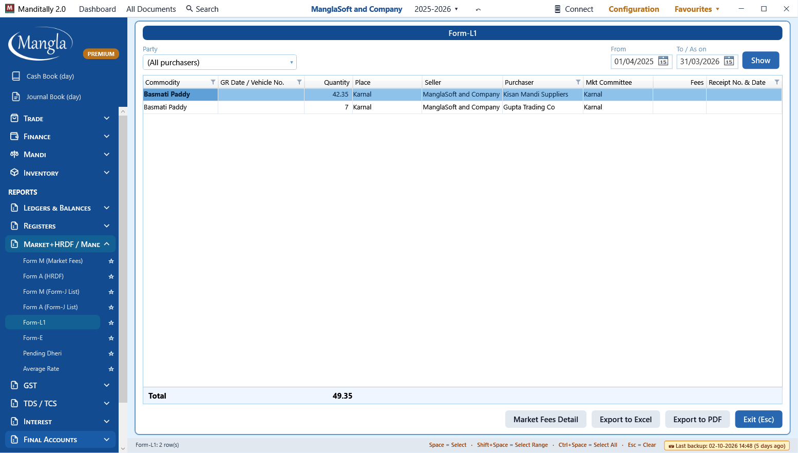Export the report to Excel

click(x=625, y=420)
